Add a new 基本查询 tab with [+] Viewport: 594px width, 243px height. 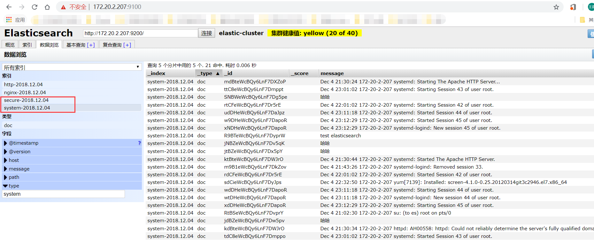click(x=91, y=45)
